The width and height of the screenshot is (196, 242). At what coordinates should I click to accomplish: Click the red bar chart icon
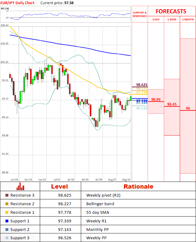[20, 186]
